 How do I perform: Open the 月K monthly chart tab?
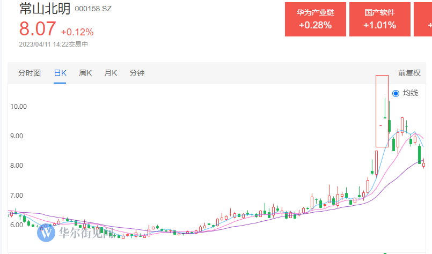(111, 73)
